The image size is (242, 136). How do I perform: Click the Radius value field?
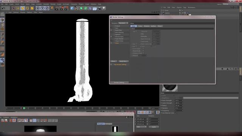point(179,105)
